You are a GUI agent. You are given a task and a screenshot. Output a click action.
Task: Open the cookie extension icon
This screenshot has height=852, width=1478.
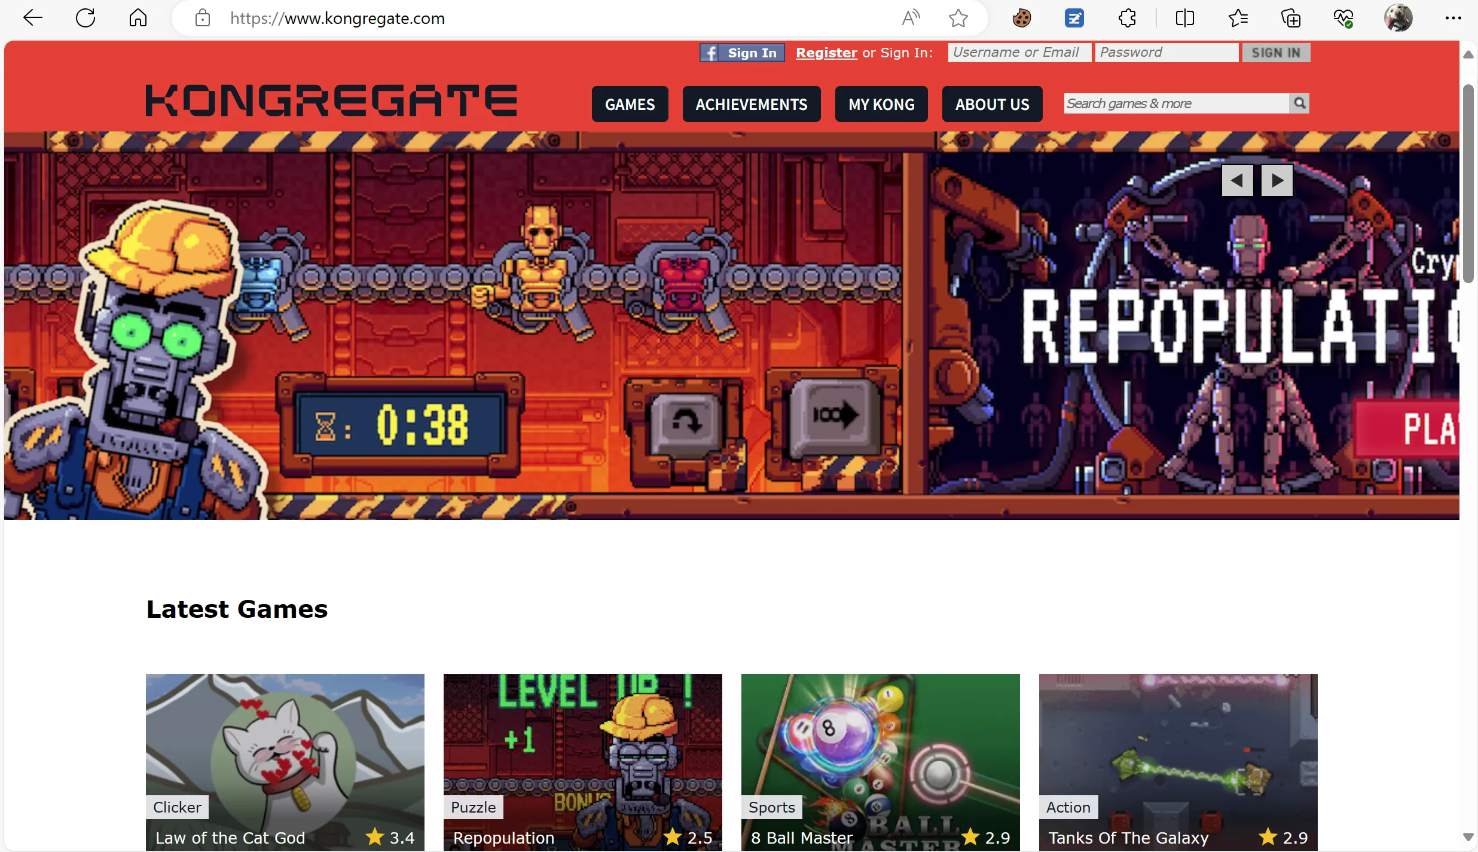1022,18
